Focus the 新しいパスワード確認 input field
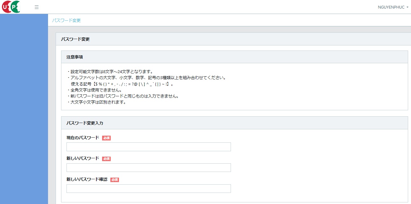This screenshot has width=411, height=204. click(x=148, y=188)
